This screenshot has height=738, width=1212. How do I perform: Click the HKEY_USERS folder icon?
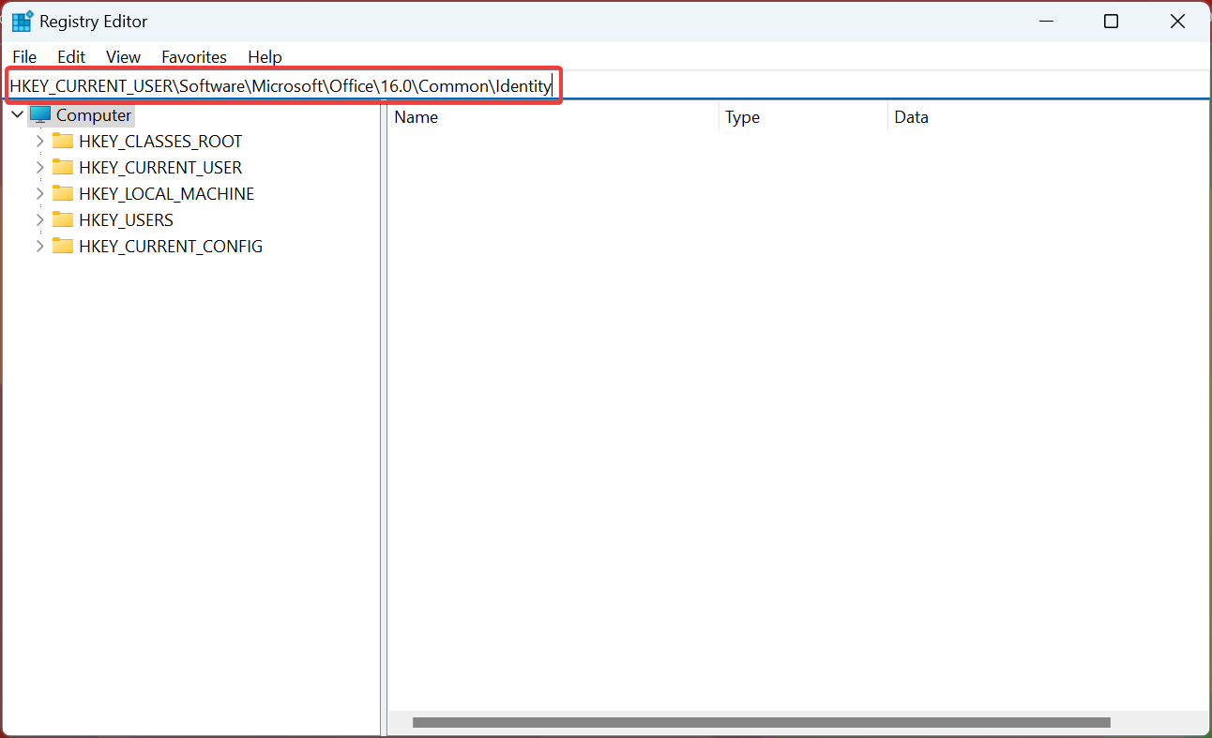pos(63,219)
